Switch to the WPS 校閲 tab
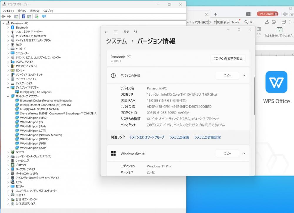Screen dimensions: 294x213 point(220,22)
